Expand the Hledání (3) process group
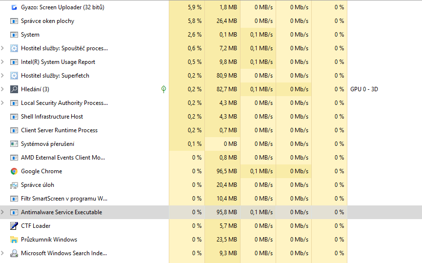Screen dimensions: 422x263 (2, 89)
